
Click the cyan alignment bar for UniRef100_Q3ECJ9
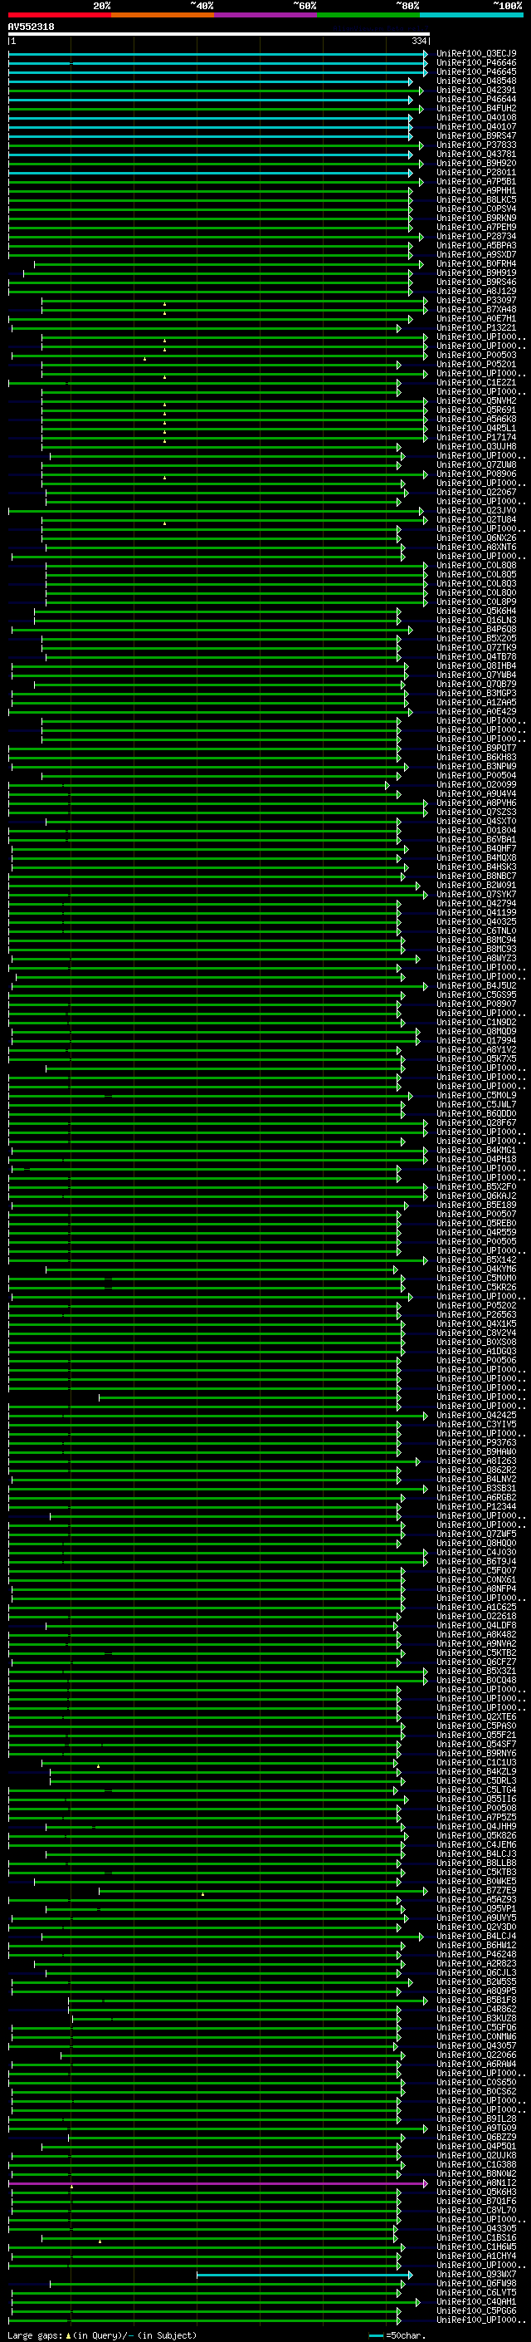[218, 54]
